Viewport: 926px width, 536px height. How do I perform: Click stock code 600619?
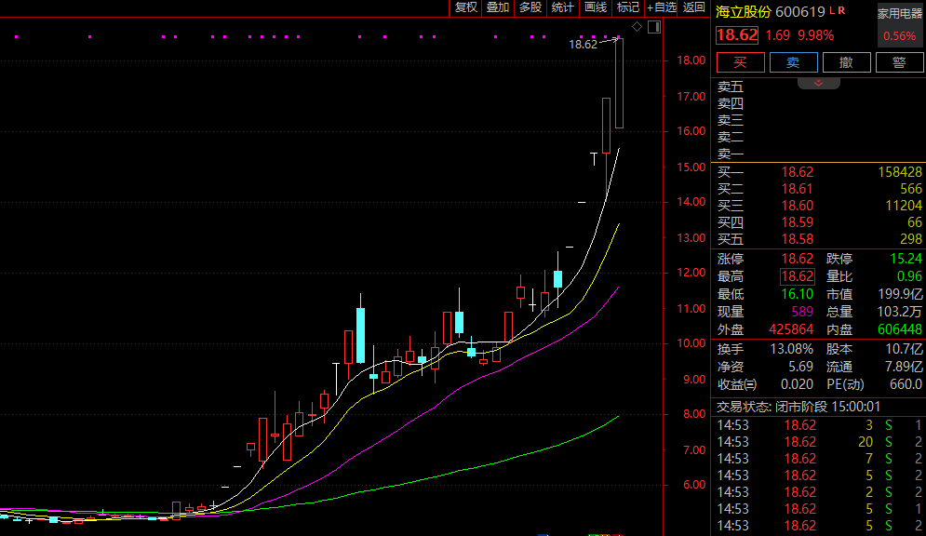800,12
